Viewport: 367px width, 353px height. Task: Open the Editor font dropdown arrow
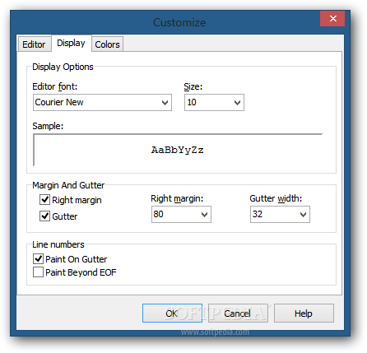pos(165,103)
